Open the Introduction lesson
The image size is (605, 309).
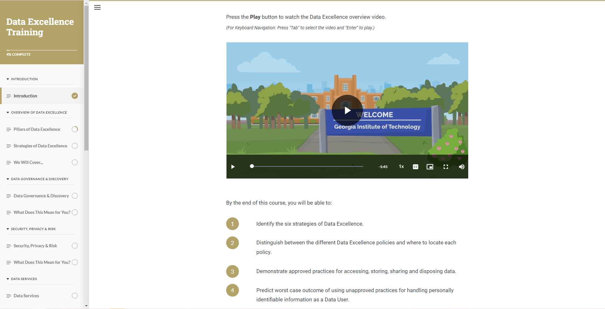(42, 96)
